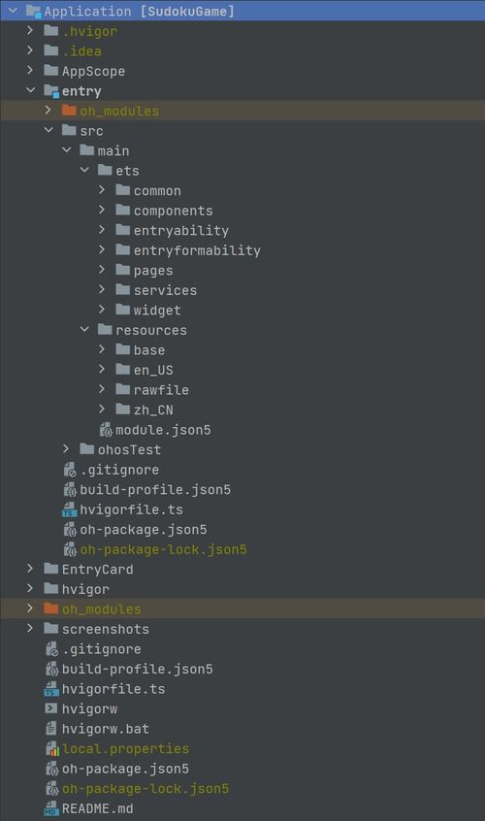Click the Application project folder icon
This screenshot has width=485, height=821.
[34, 11]
